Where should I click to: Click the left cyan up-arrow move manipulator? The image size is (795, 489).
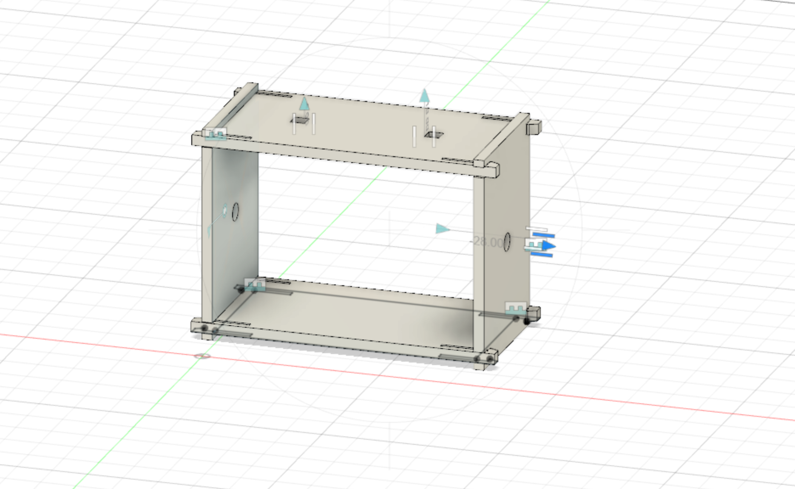coord(304,103)
